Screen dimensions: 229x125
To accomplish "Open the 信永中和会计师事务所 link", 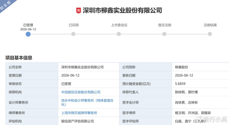I will tap(87, 102).
